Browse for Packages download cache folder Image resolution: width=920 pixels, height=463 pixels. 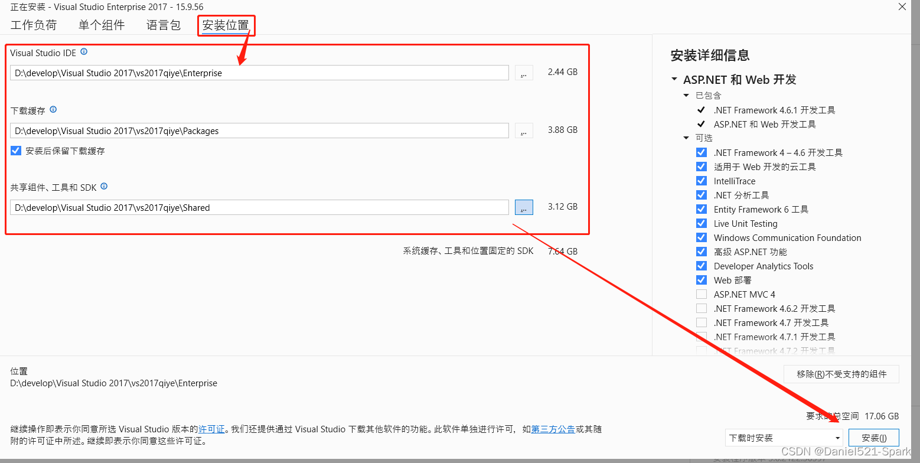[x=524, y=131]
